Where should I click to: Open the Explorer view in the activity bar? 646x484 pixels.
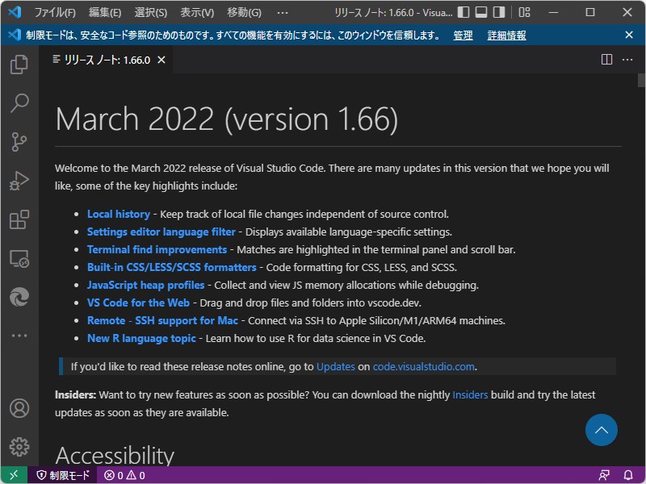click(18, 65)
